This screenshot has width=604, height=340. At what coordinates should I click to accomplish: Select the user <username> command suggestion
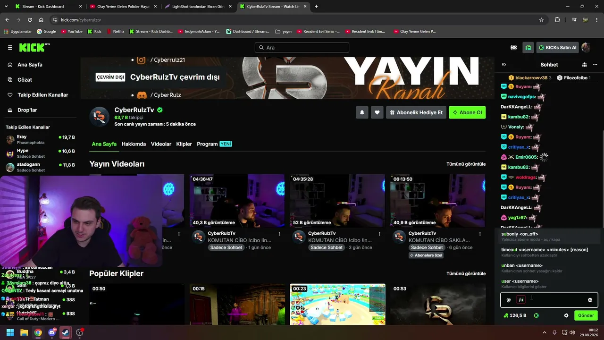click(x=549, y=284)
